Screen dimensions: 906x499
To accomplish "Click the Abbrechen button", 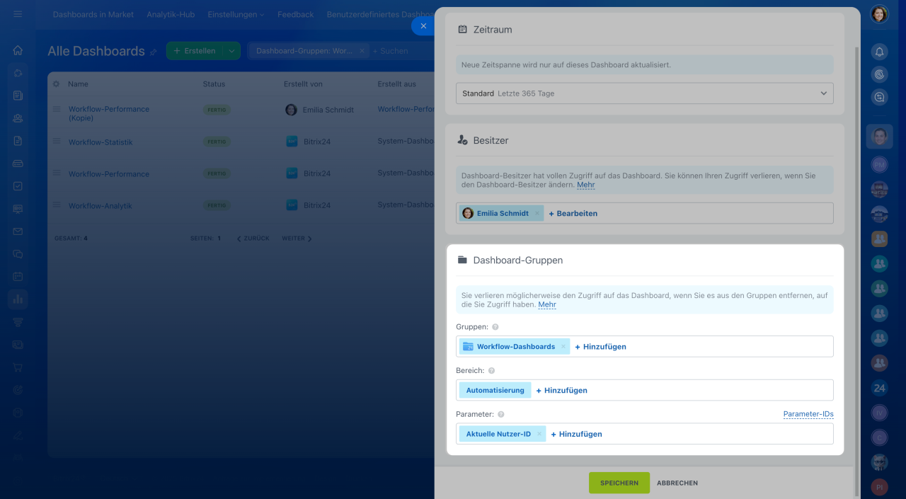I will [677, 483].
